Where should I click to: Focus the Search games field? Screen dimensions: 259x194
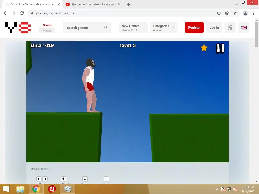coord(87,28)
